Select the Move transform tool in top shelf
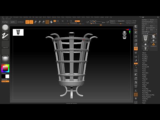 [x=35, y=22]
